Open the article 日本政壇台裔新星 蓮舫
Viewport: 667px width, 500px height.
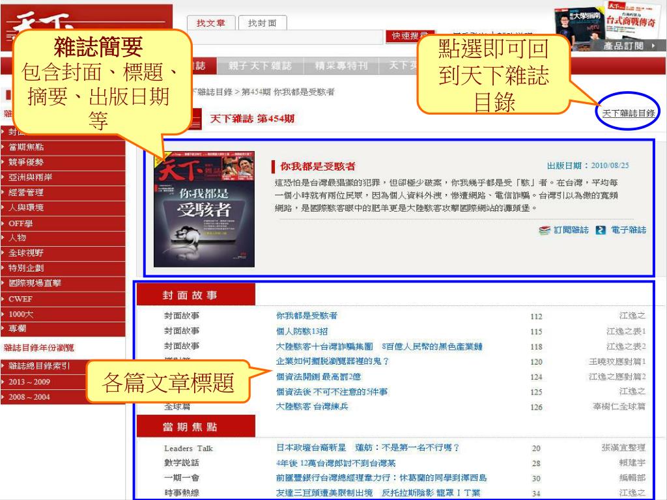368,448
